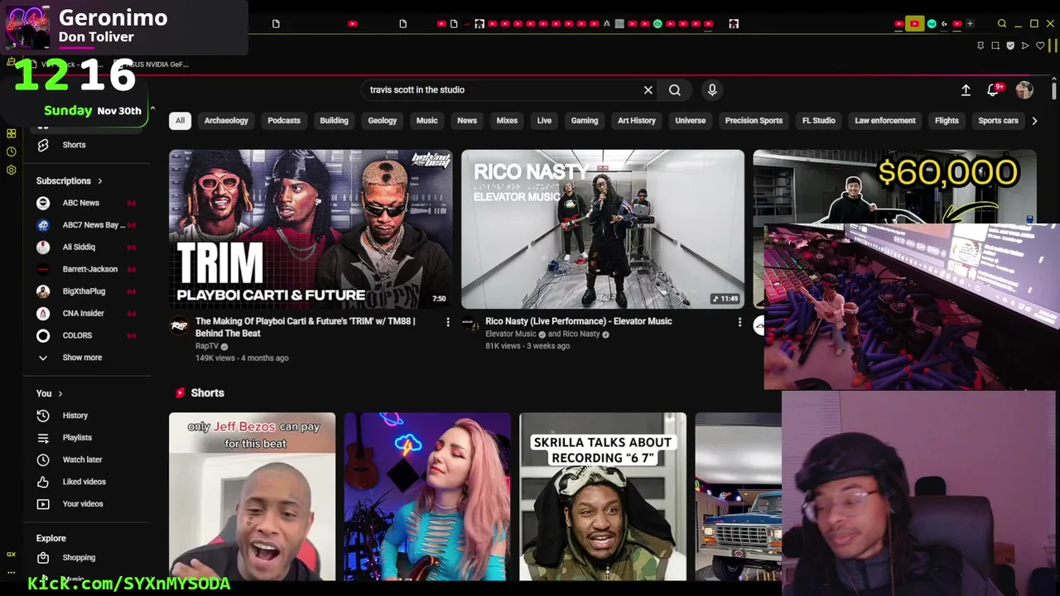The height and width of the screenshot is (596, 1060).
Task: Open the pink-haired guitarist short
Action: [427, 497]
